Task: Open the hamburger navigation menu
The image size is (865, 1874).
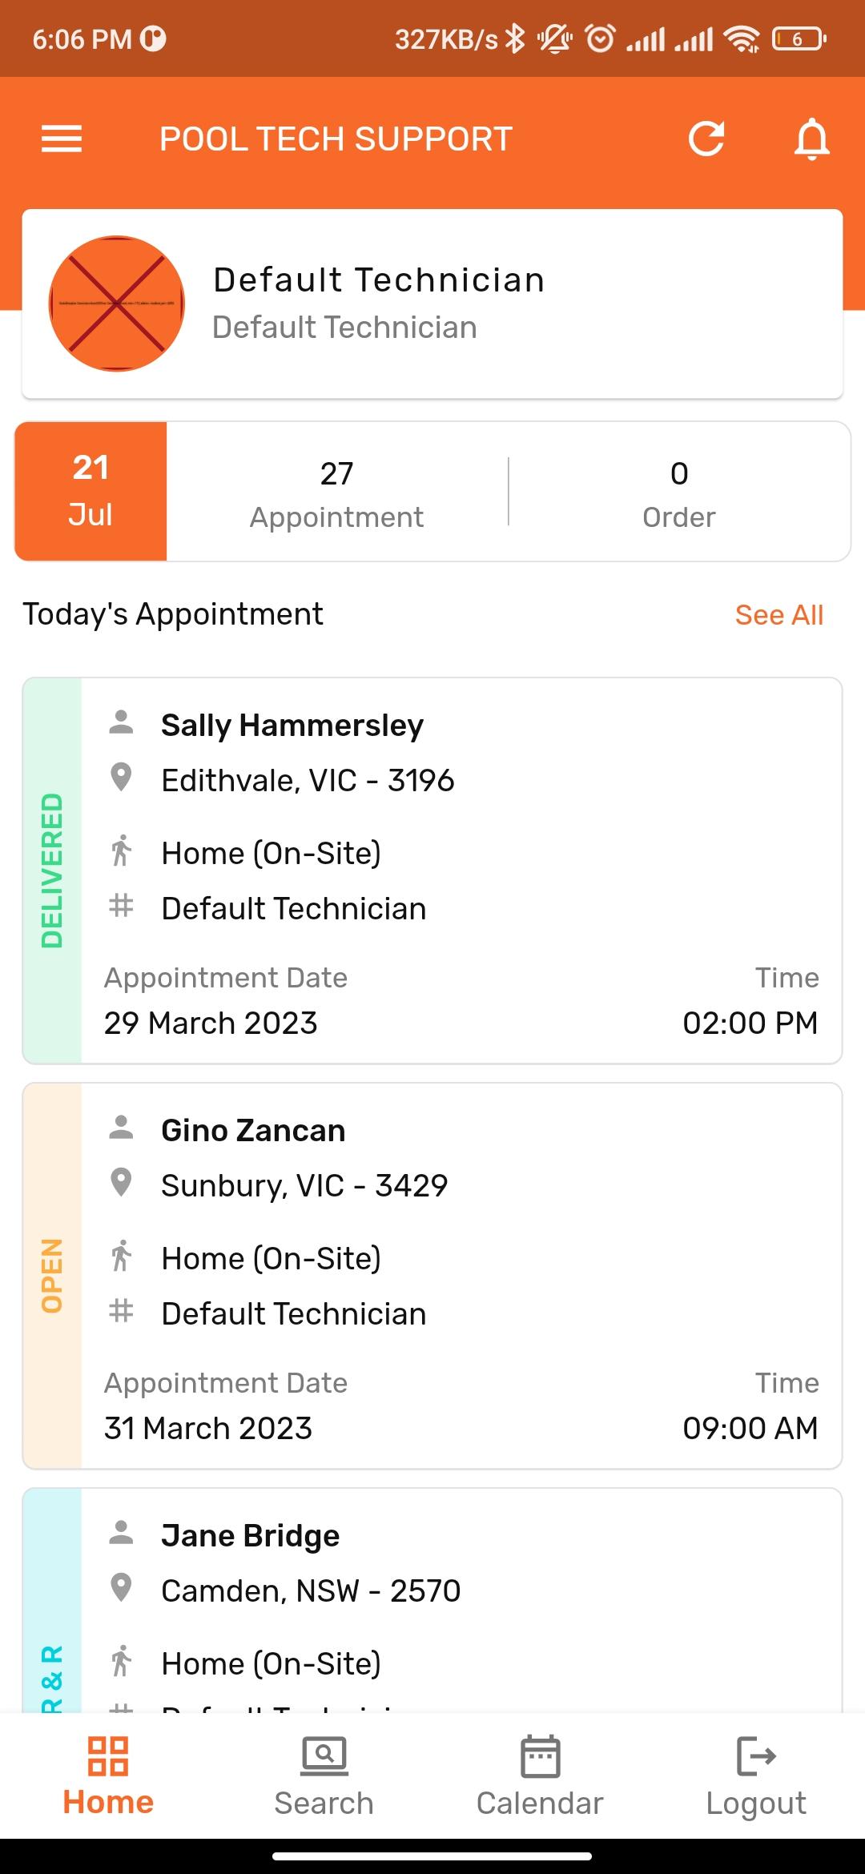Action: [62, 139]
